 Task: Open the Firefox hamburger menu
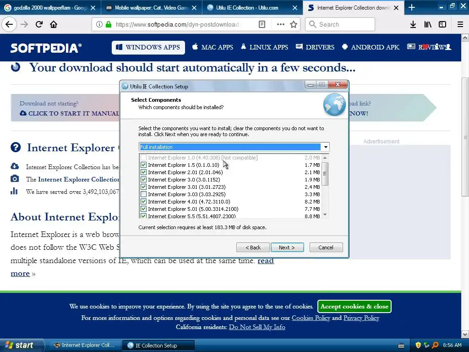click(x=460, y=24)
